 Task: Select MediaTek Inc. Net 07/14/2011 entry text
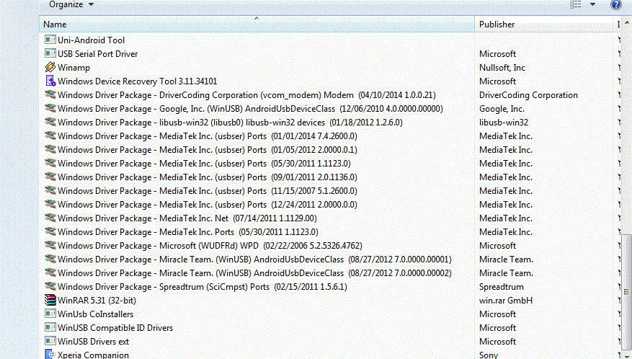coord(187,218)
